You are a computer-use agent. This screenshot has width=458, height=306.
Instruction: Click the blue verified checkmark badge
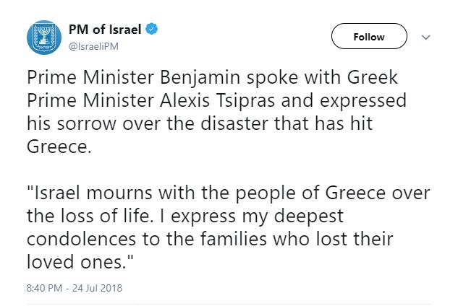152,29
